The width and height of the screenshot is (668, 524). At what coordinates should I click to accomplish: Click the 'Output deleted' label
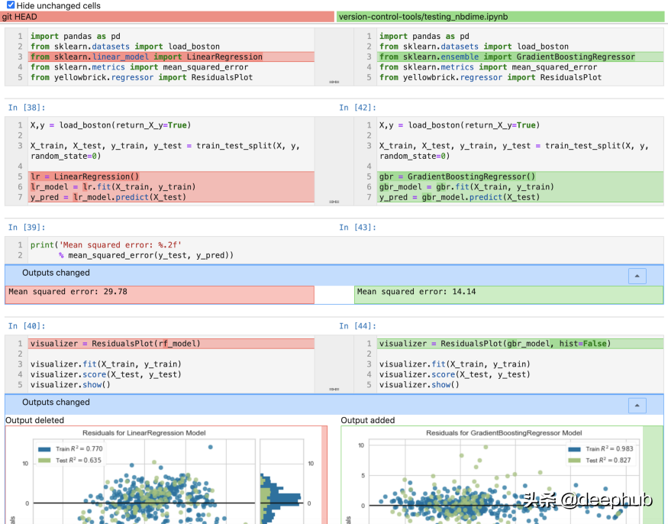click(x=34, y=420)
